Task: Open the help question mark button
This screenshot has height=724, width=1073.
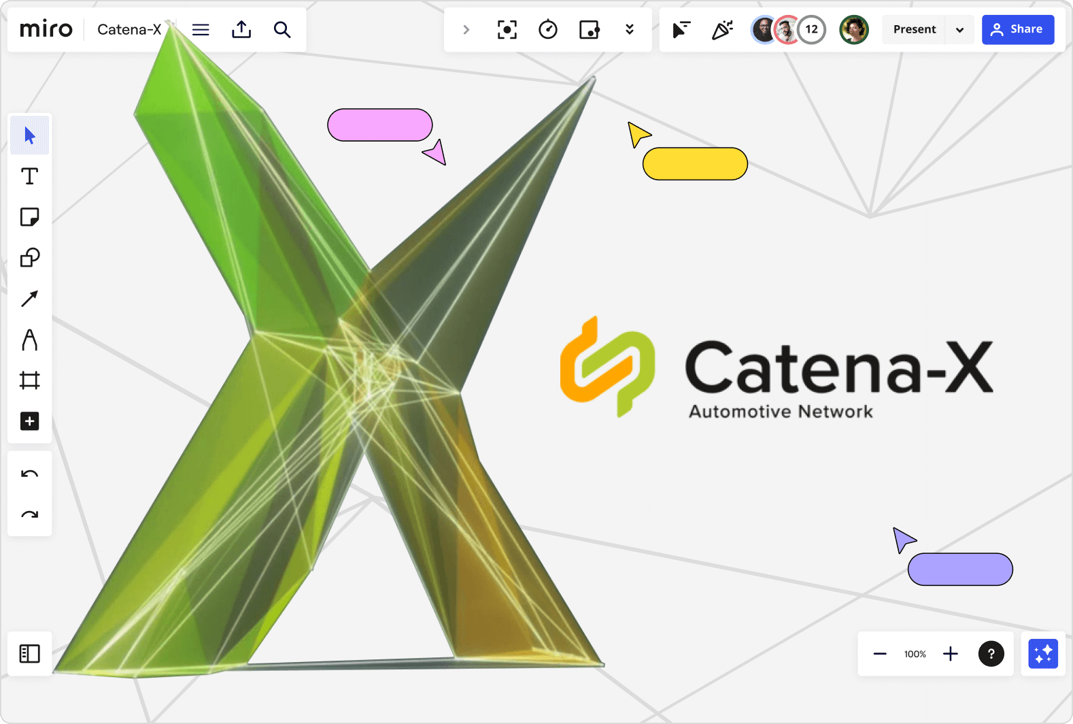Action: point(991,654)
